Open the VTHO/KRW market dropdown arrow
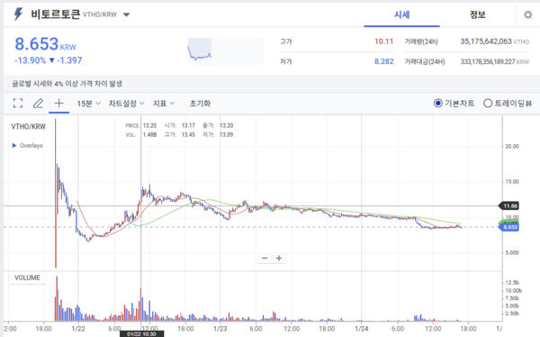 [126, 14]
